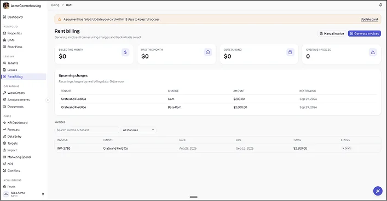Click the Update card link
The image size is (387, 201).
click(x=369, y=19)
